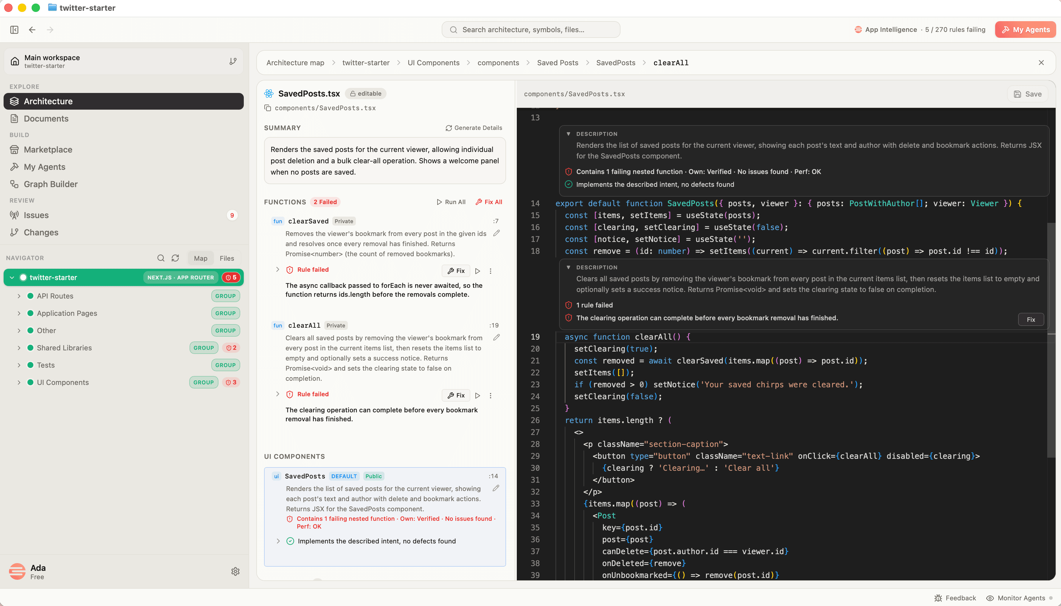Expand the clearSaved Rule failed details
This screenshot has height=606, width=1061.
coord(278,269)
